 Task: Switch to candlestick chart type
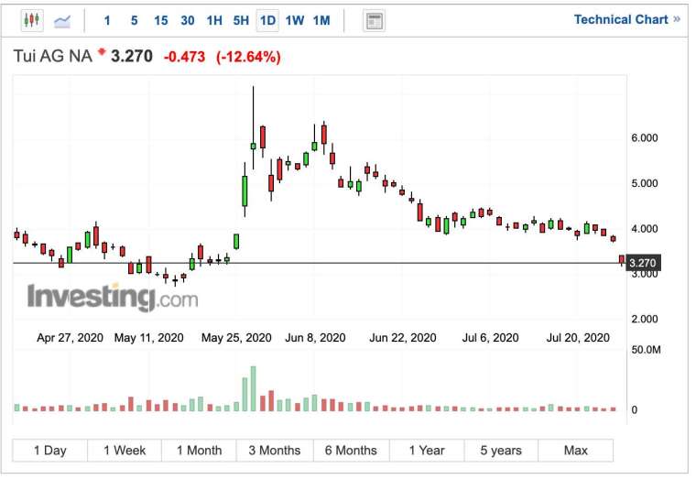click(x=32, y=20)
